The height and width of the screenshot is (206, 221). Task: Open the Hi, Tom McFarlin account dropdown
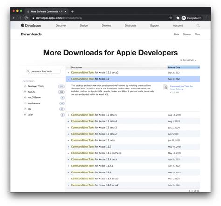point(188,60)
